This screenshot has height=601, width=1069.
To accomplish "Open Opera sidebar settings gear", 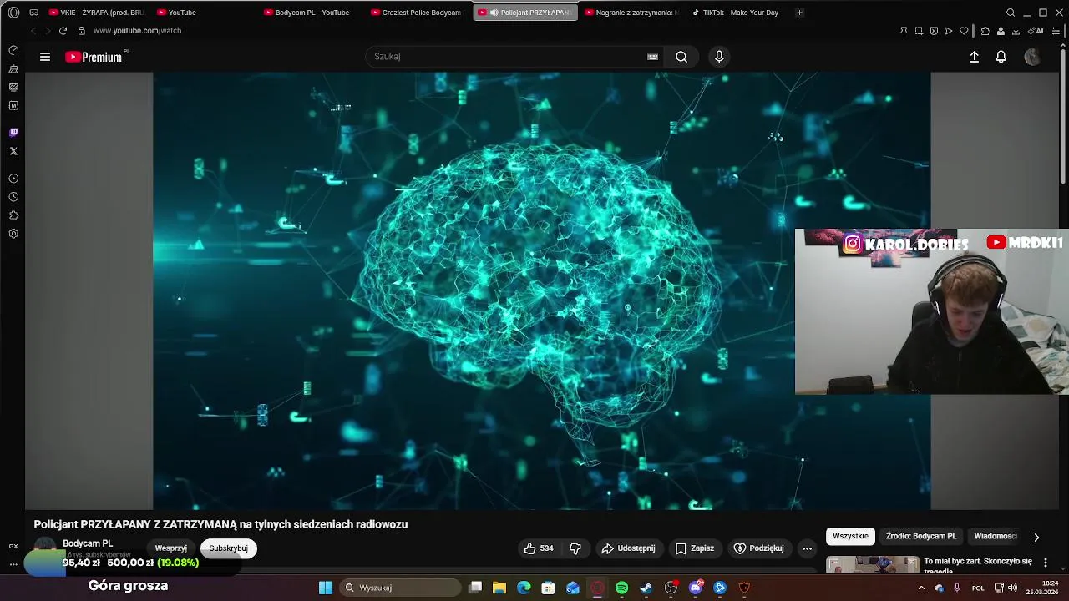I will (13, 234).
